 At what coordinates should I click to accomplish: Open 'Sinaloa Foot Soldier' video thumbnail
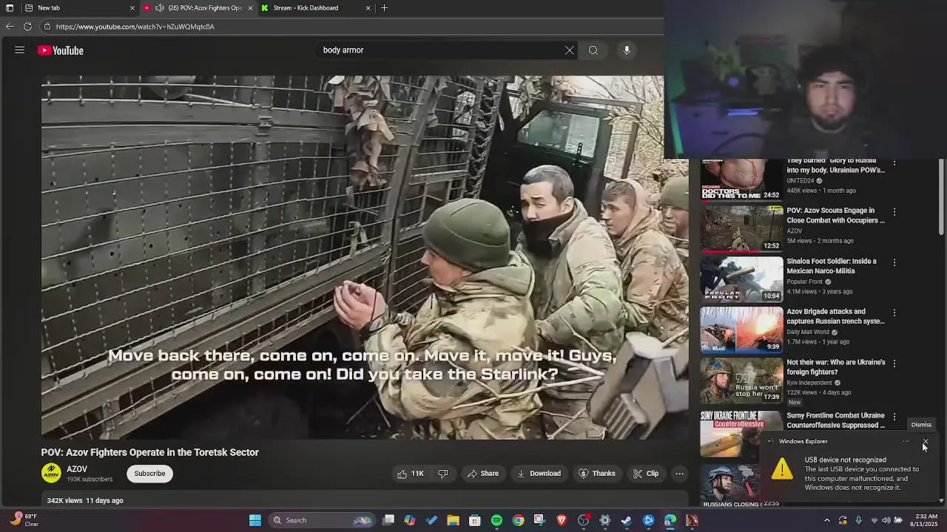tap(741, 279)
